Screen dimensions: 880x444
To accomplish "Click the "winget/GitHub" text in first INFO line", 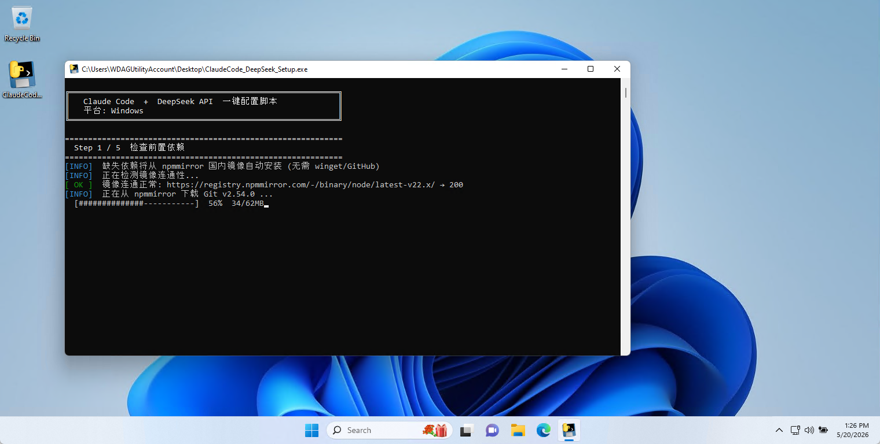I will pos(345,166).
